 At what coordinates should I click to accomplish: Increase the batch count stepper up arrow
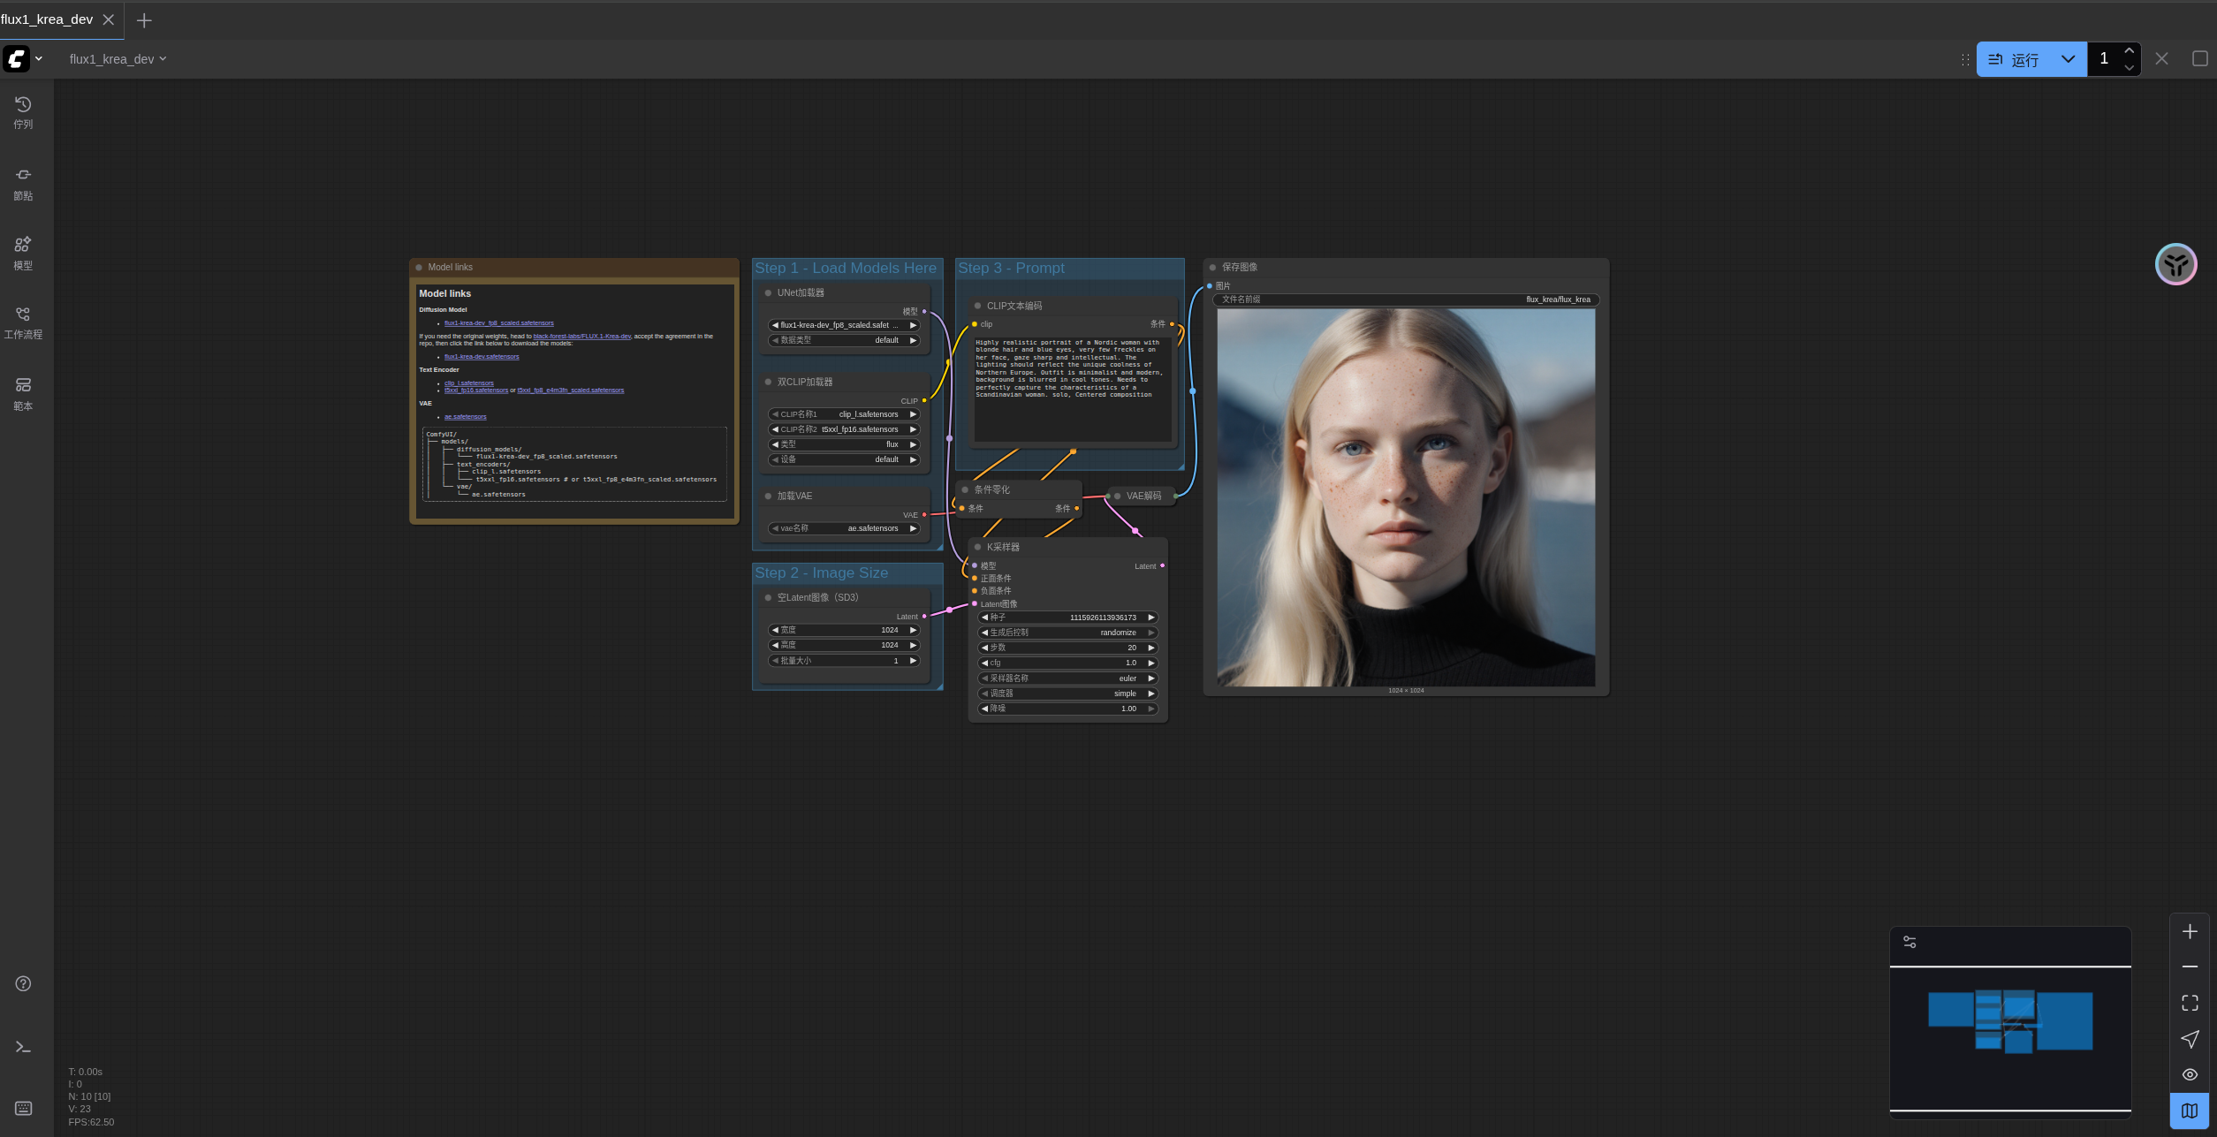(2129, 50)
